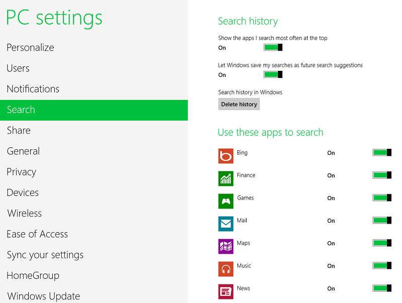Image resolution: width=402 pixels, height=303 pixels.
Task: Turn off Bing search toggle
Action: [x=382, y=153]
